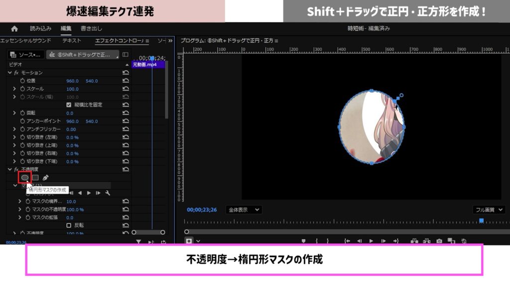Screen dimensions: 510x286
Task: Expand the 切り抜き (左端) property
Action: [14, 137]
